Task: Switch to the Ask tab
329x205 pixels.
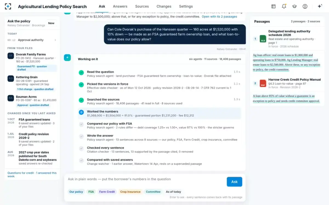Action: point(102,6)
